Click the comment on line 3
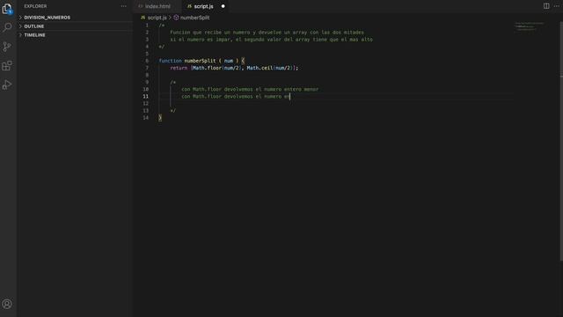Image resolution: width=563 pixels, height=317 pixels. [272, 40]
